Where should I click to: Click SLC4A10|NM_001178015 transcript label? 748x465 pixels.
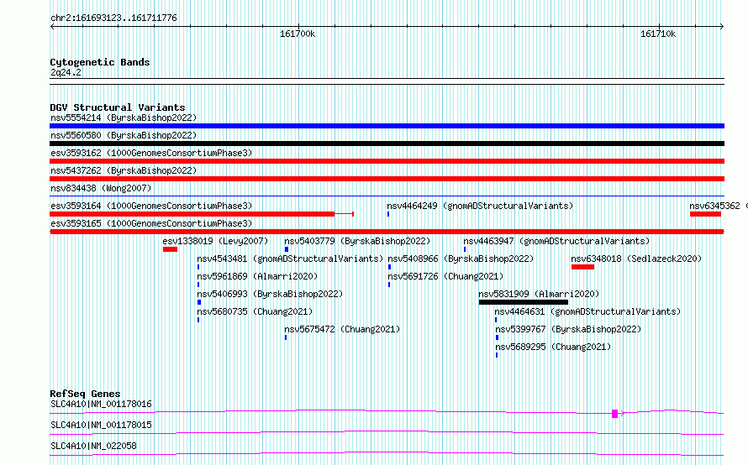101,425
